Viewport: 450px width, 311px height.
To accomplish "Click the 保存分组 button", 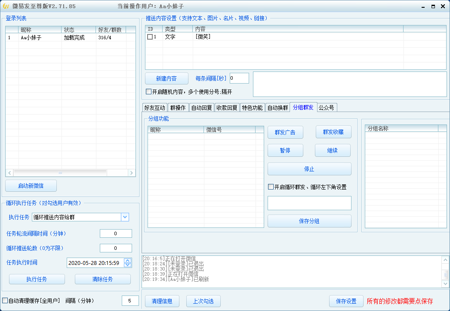I will click(x=309, y=221).
